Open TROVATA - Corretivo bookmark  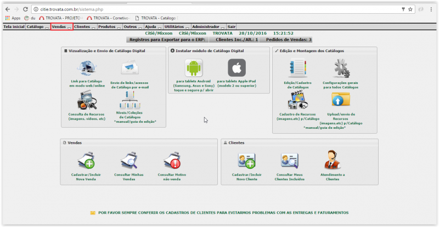click(109, 18)
